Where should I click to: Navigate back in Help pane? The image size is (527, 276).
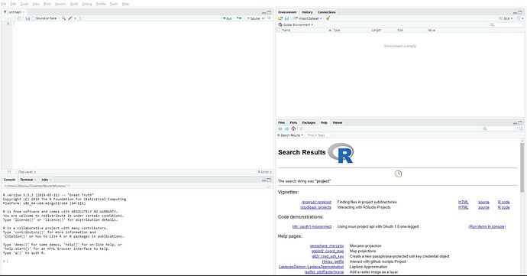[x=280, y=128]
